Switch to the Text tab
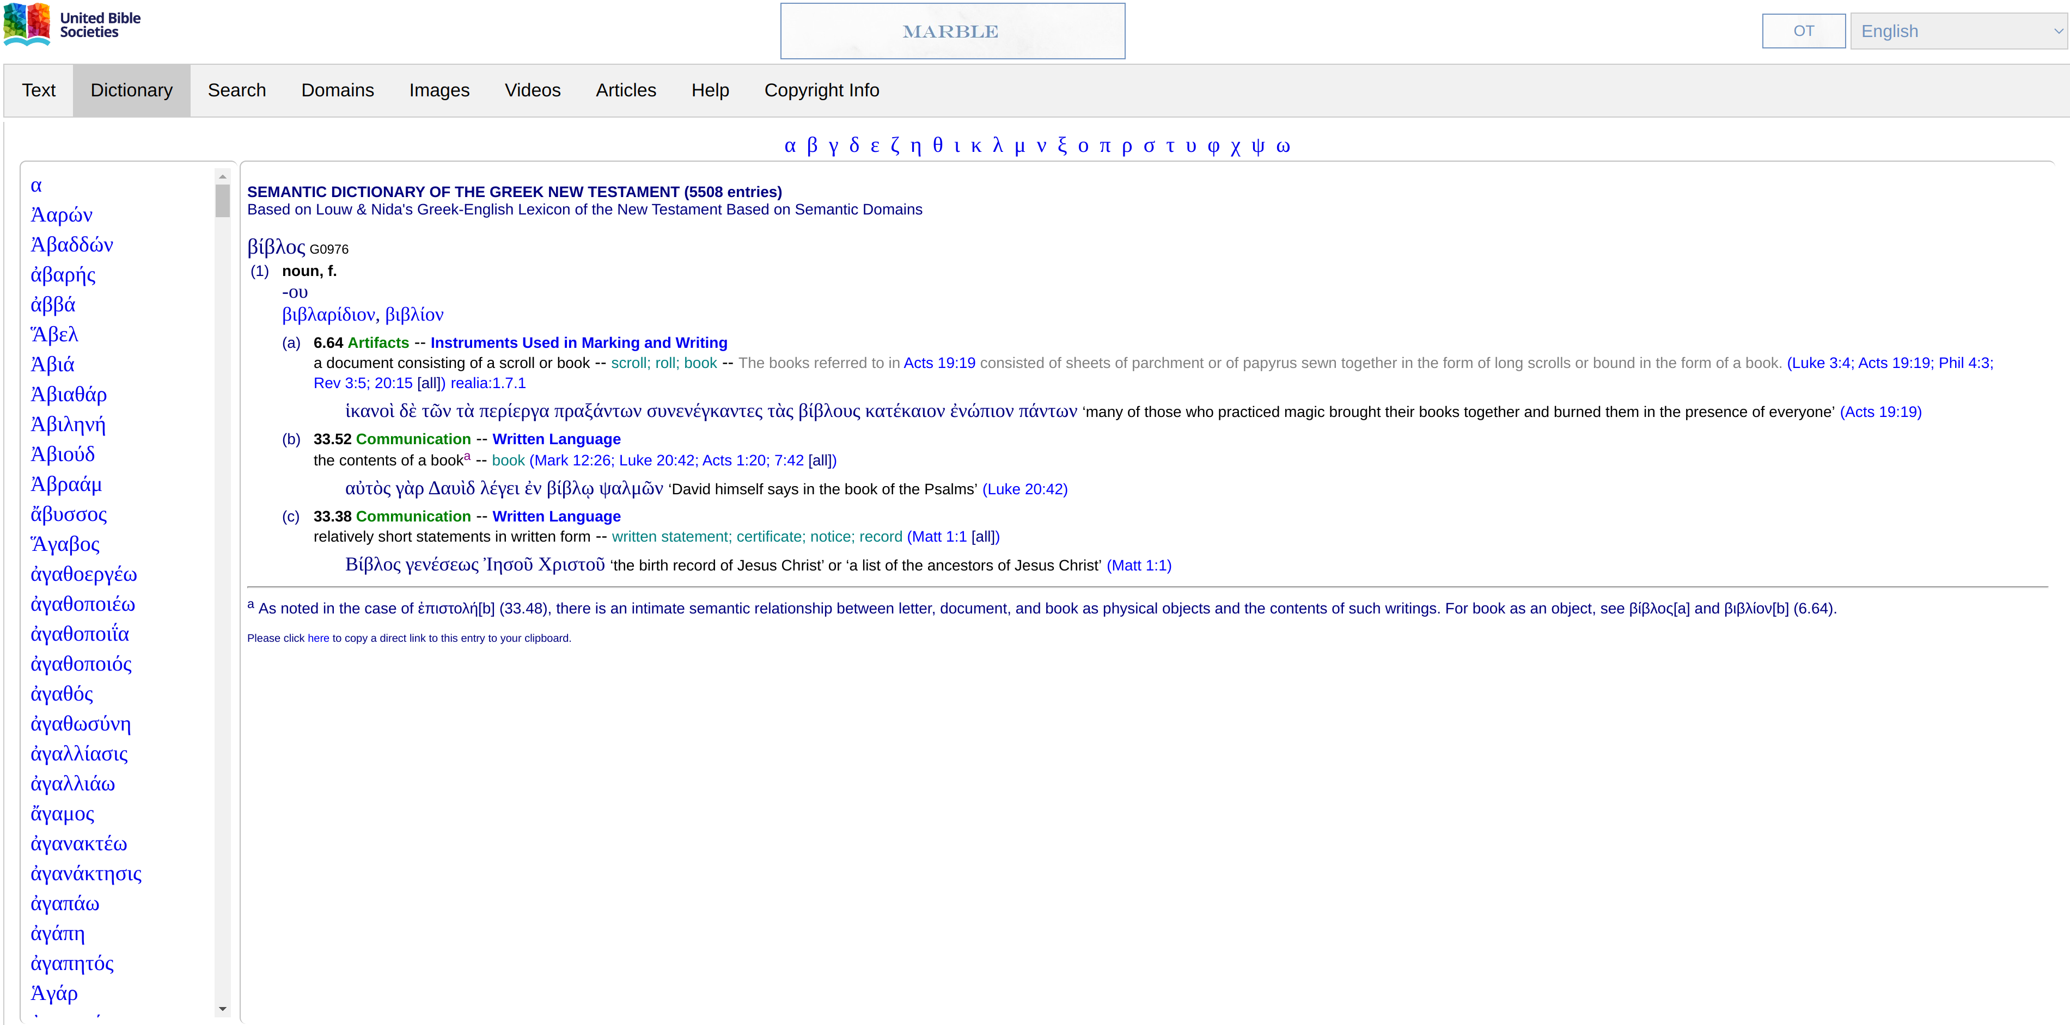The width and height of the screenshot is (2070, 1025). point(39,90)
